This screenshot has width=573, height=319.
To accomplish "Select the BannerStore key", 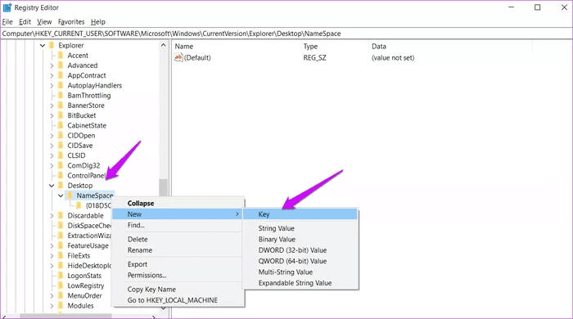I will pos(86,106).
